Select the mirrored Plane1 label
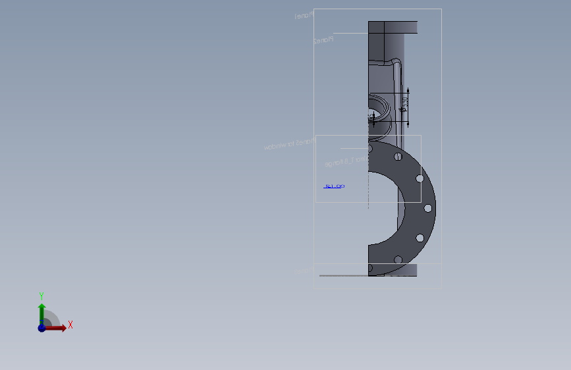 pos(304,16)
